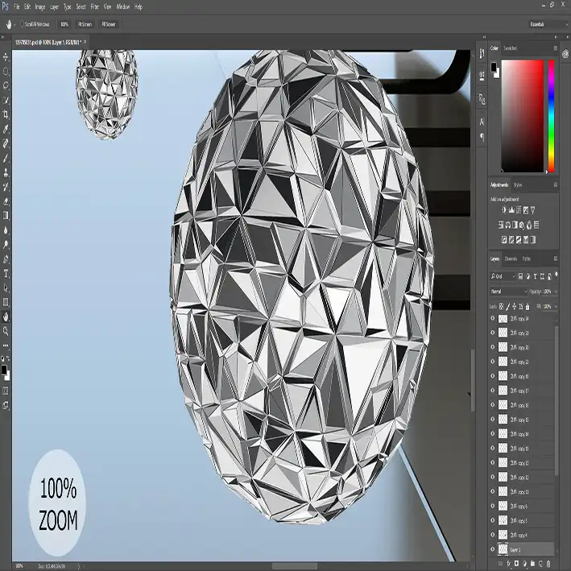571x571 pixels.
Task: Select the Eraser tool
Action: tap(6, 201)
